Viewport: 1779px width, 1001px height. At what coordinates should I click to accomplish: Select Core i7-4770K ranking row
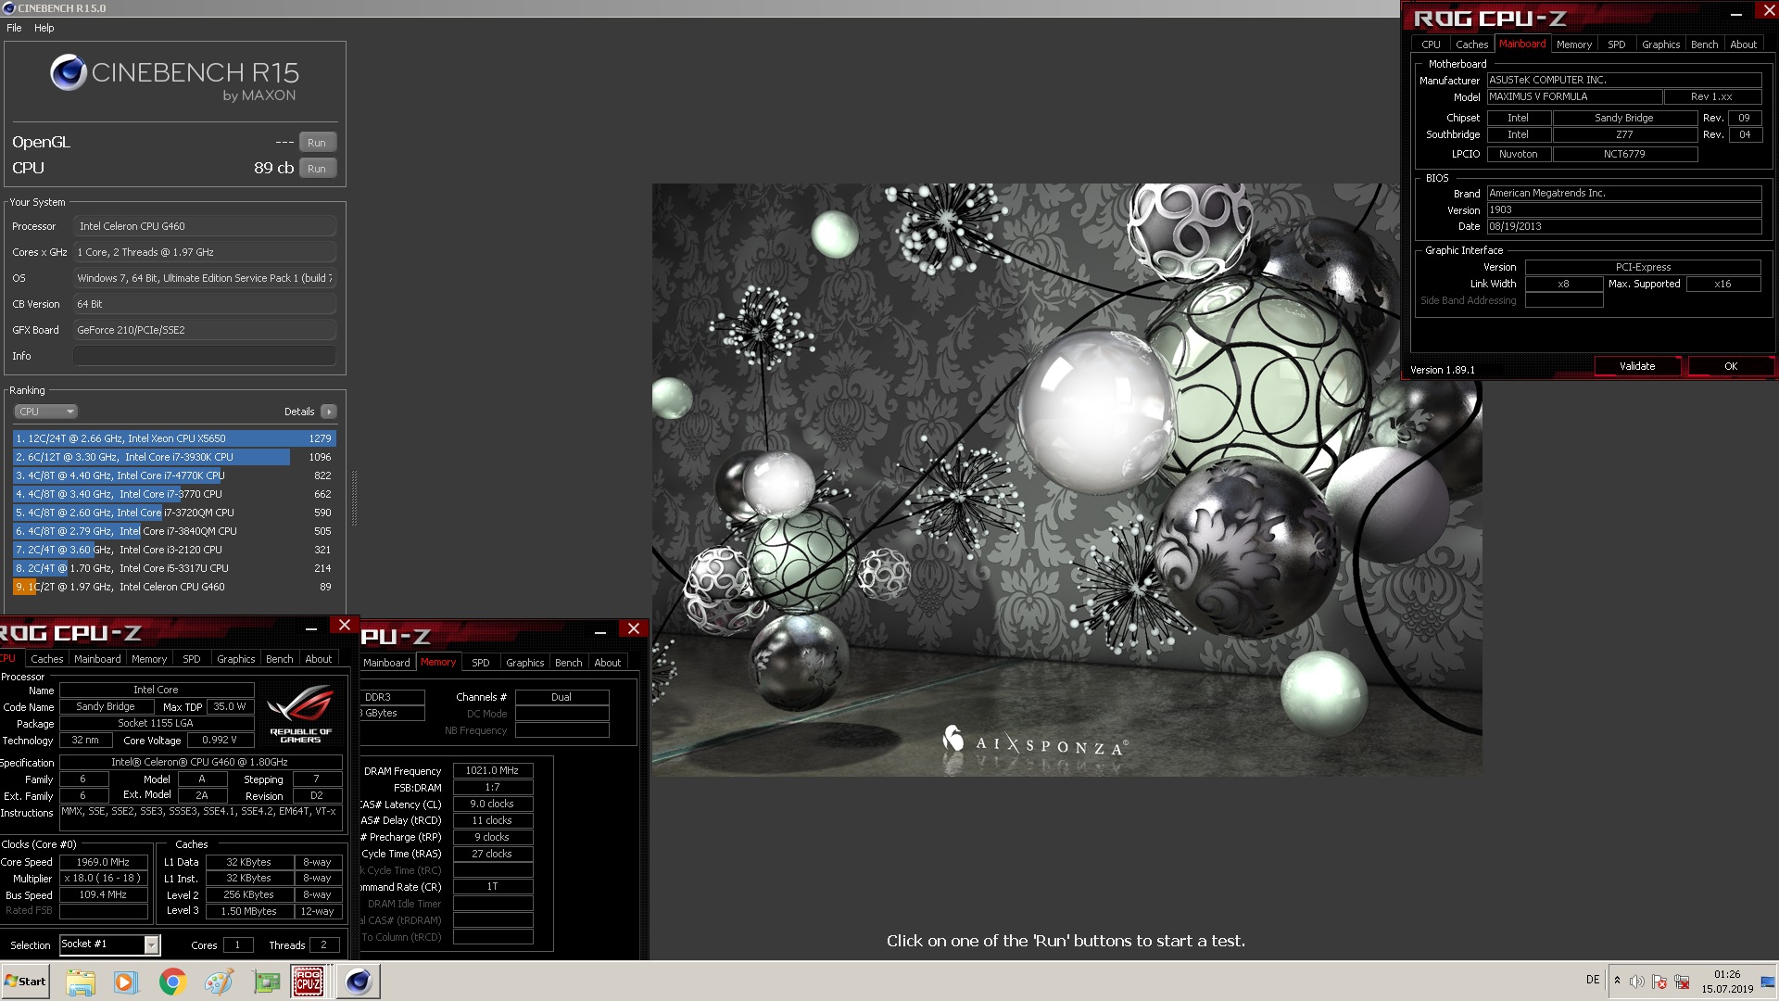174,475
